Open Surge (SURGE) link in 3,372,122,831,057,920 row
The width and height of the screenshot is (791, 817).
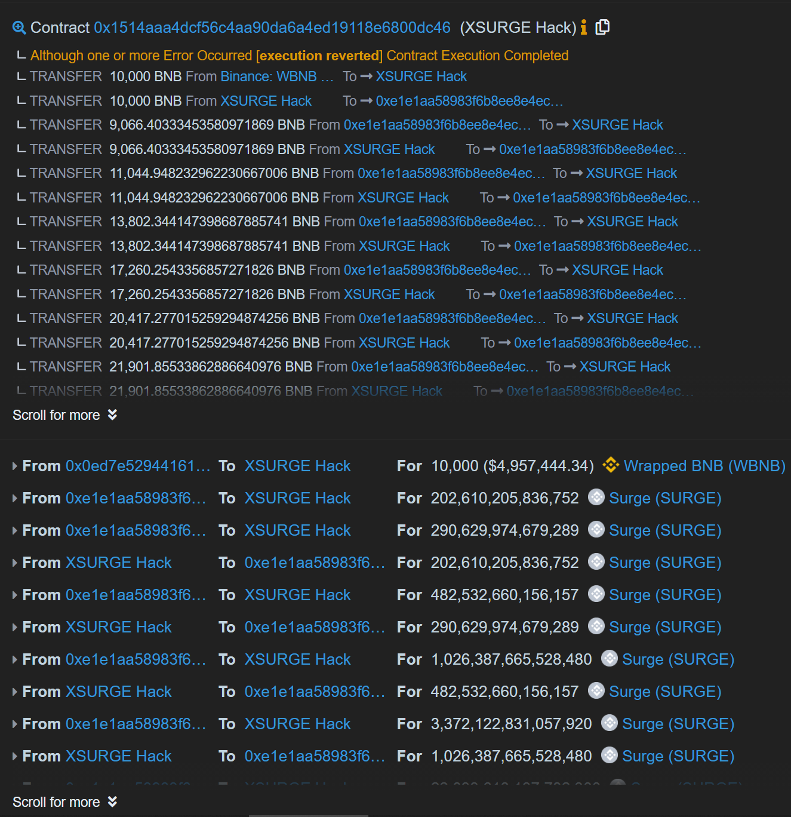[x=678, y=724]
